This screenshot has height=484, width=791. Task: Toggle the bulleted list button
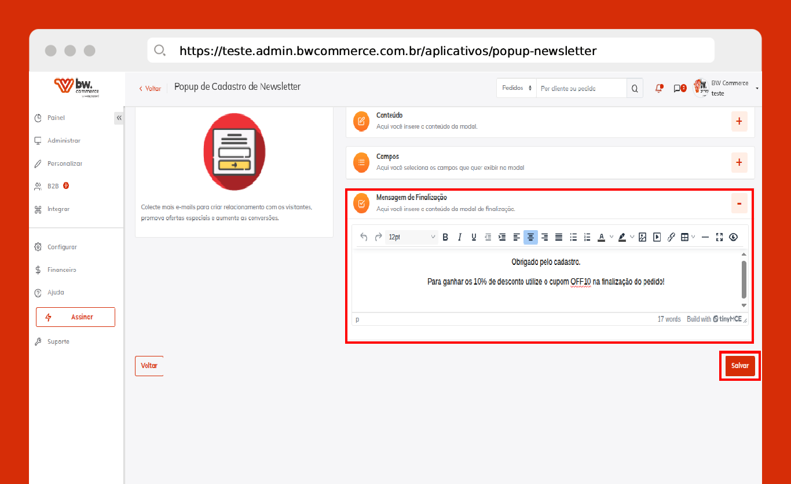(573, 237)
